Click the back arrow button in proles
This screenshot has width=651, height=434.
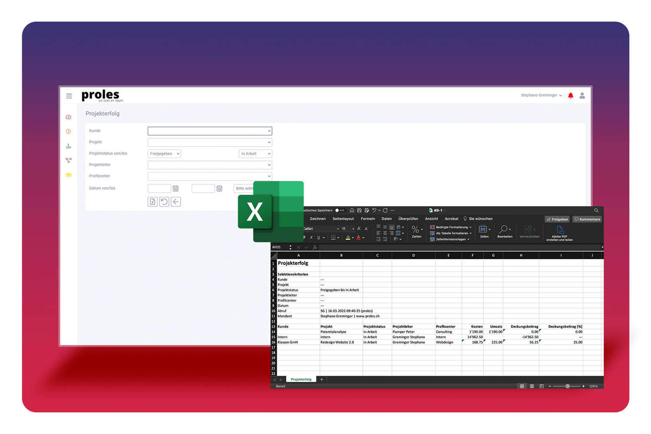pos(176,202)
